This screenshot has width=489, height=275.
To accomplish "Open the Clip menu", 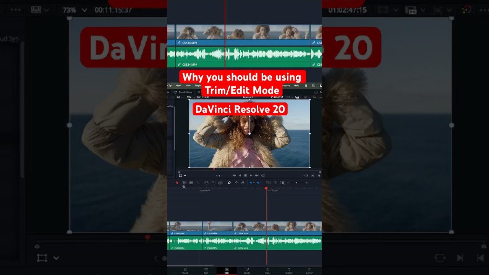I will coord(170,86).
